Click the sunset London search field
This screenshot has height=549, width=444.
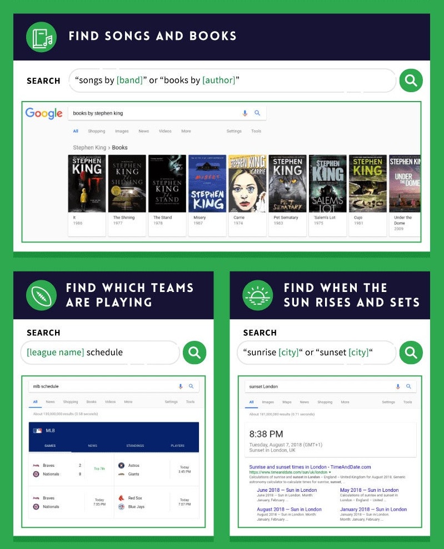[331, 386]
